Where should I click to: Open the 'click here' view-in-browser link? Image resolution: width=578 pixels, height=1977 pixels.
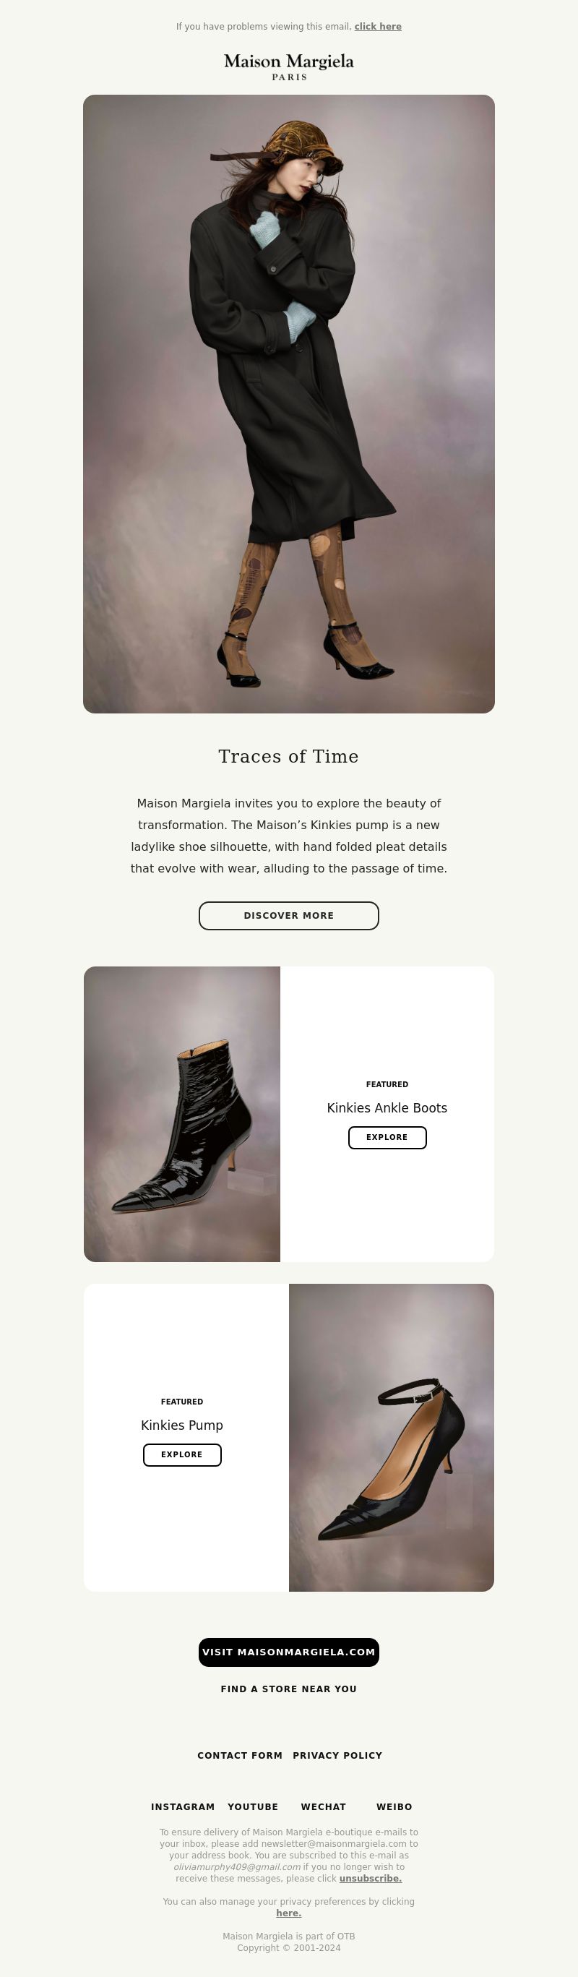378,27
